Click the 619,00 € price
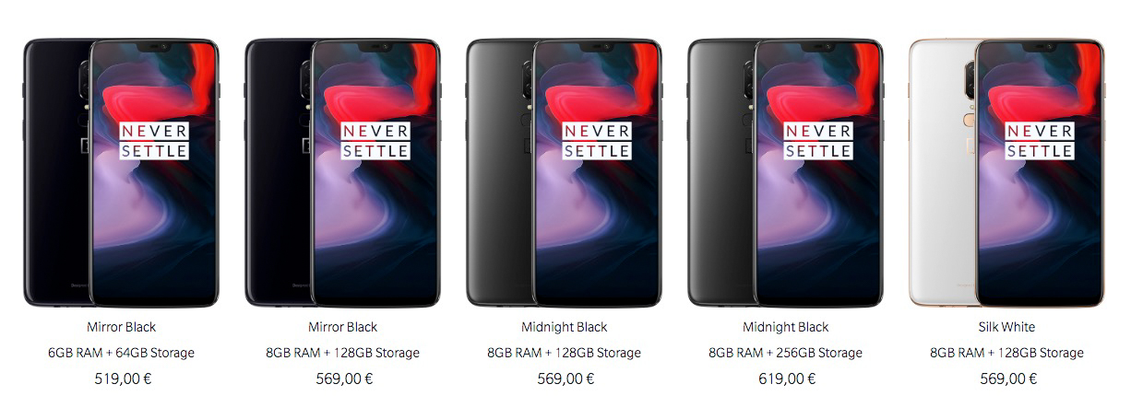Viewport: 1131px width, 396px height. [x=787, y=379]
